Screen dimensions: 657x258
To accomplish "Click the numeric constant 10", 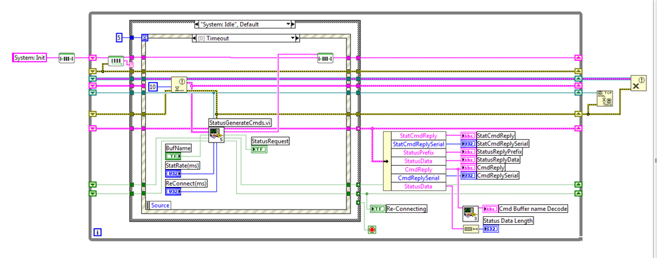I will [153, 87].
